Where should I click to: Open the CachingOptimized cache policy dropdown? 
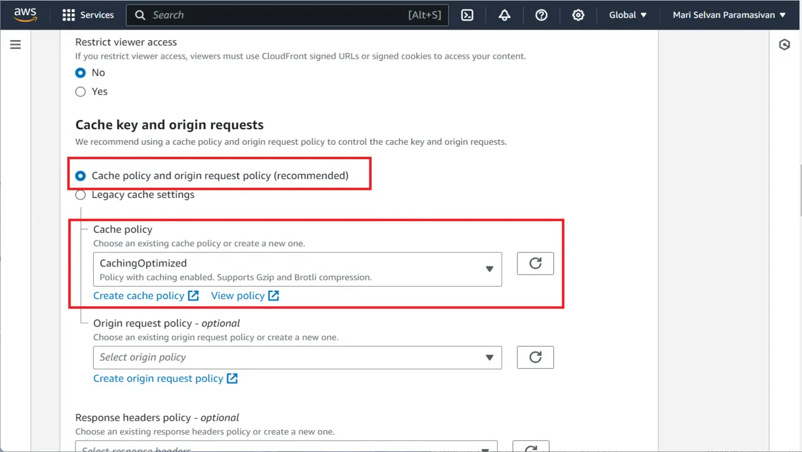[x=297, y=269]
